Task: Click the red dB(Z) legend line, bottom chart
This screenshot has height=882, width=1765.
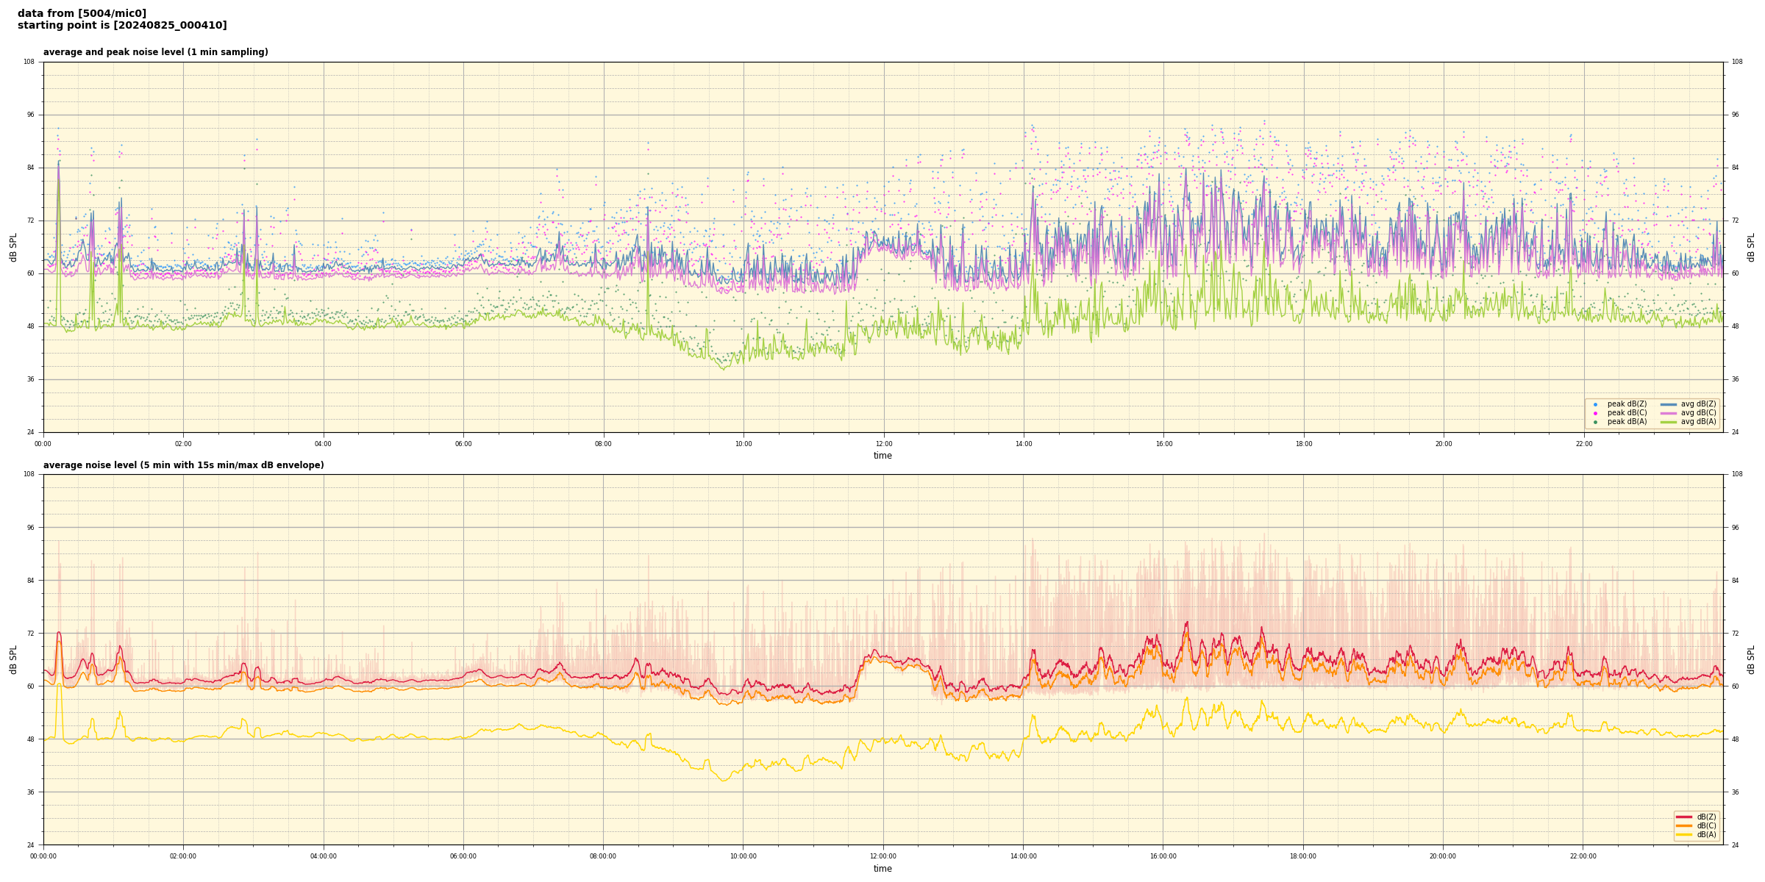Action: point(1683,817)
